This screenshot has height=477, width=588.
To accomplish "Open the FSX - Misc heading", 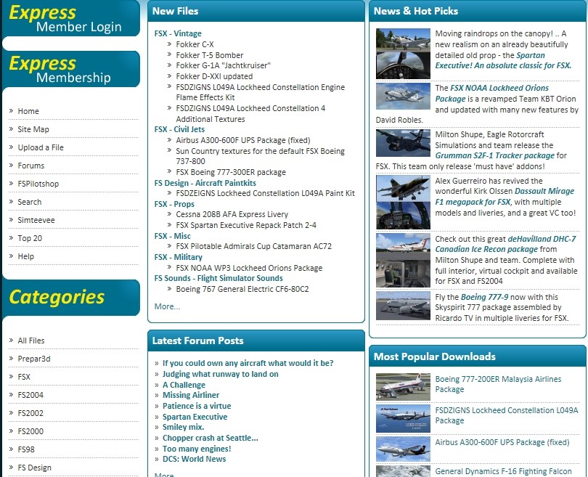I will (173, 236).
